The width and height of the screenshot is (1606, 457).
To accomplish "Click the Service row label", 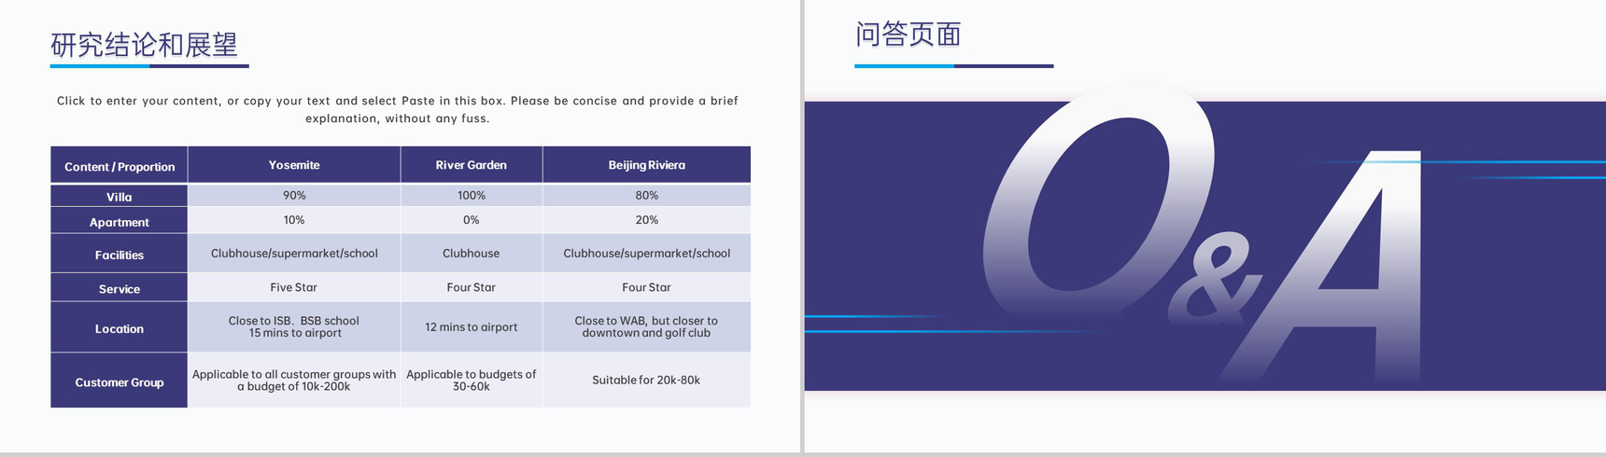I will coord(120,288).
